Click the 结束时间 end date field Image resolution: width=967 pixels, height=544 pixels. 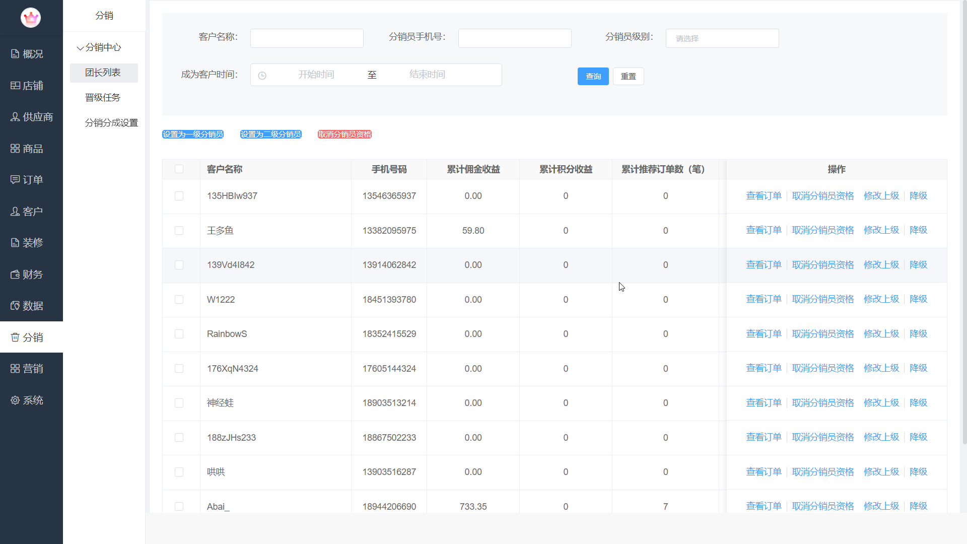[427, 75]
